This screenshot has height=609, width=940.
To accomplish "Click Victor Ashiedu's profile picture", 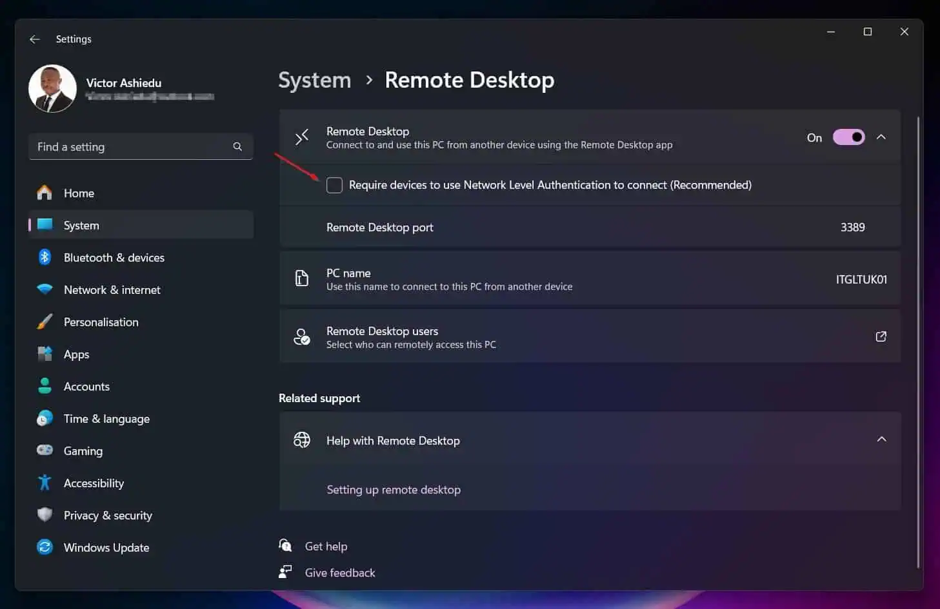I will tap(52, 89).
